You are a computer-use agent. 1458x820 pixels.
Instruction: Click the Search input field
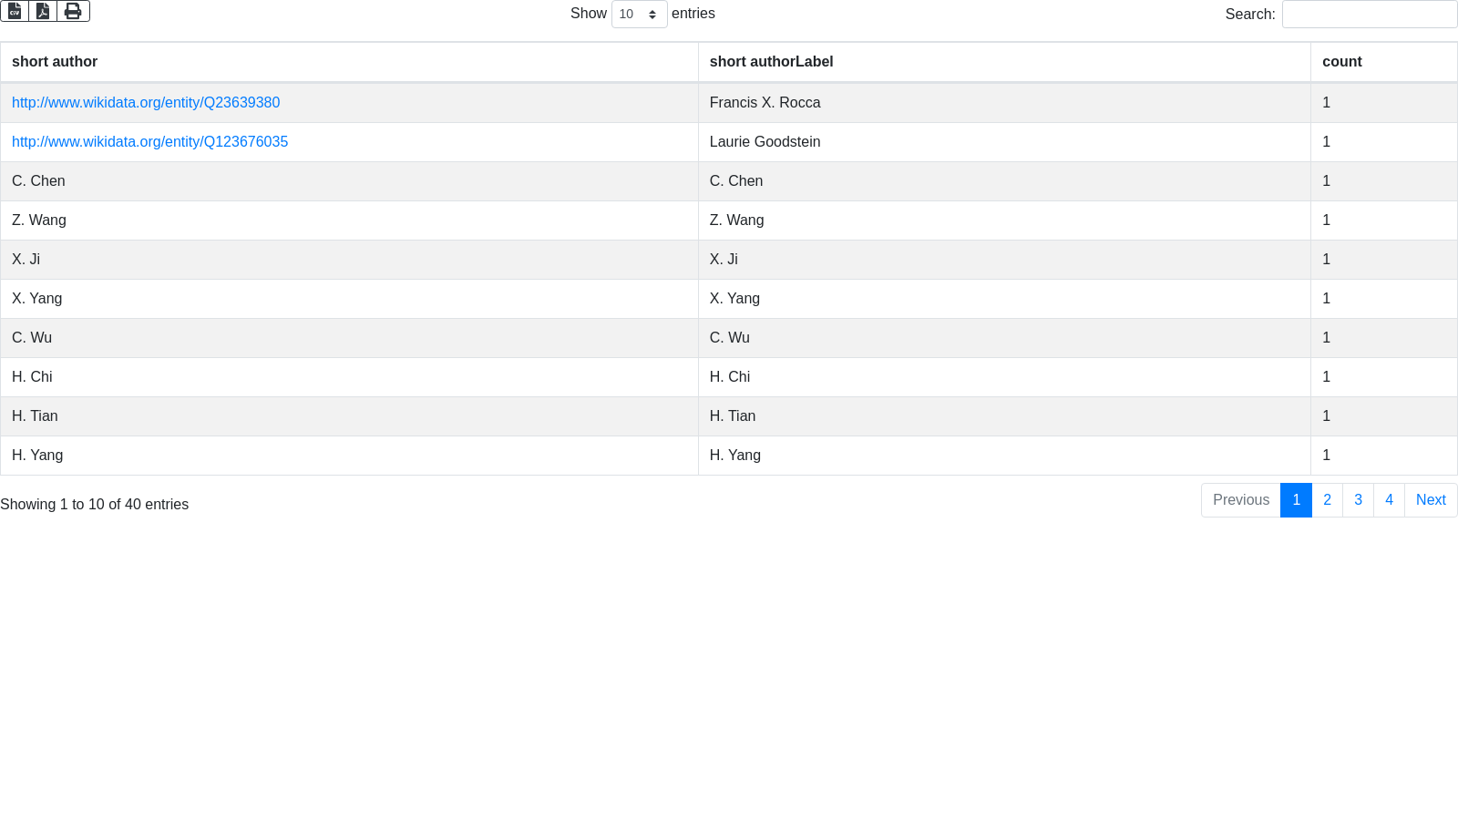coord(1369,15)
